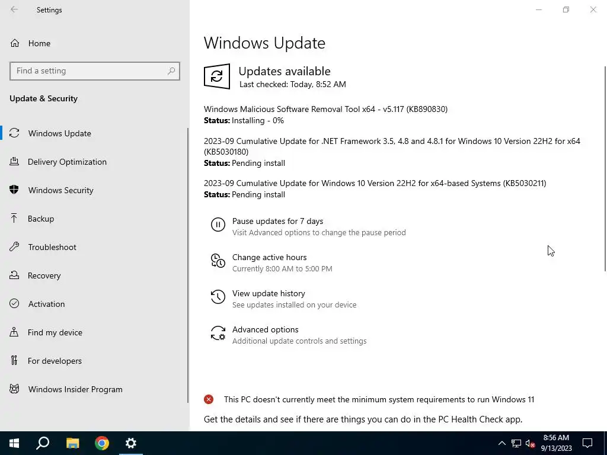Screen dimensions: 607x455
Task: Click 'Get the details' PC Health Check text
Action: 363,419
